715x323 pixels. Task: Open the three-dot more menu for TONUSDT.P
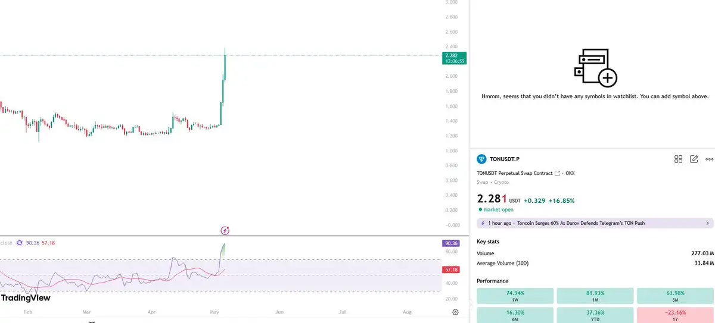coord(709,159)
